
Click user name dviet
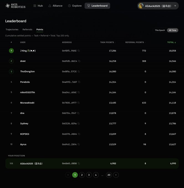[x=23, y=61]
